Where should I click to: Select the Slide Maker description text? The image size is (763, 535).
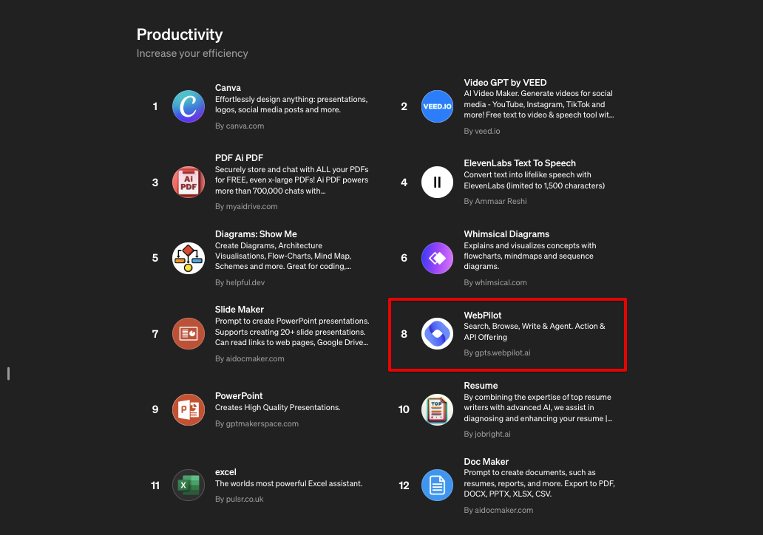click(291, 332)
